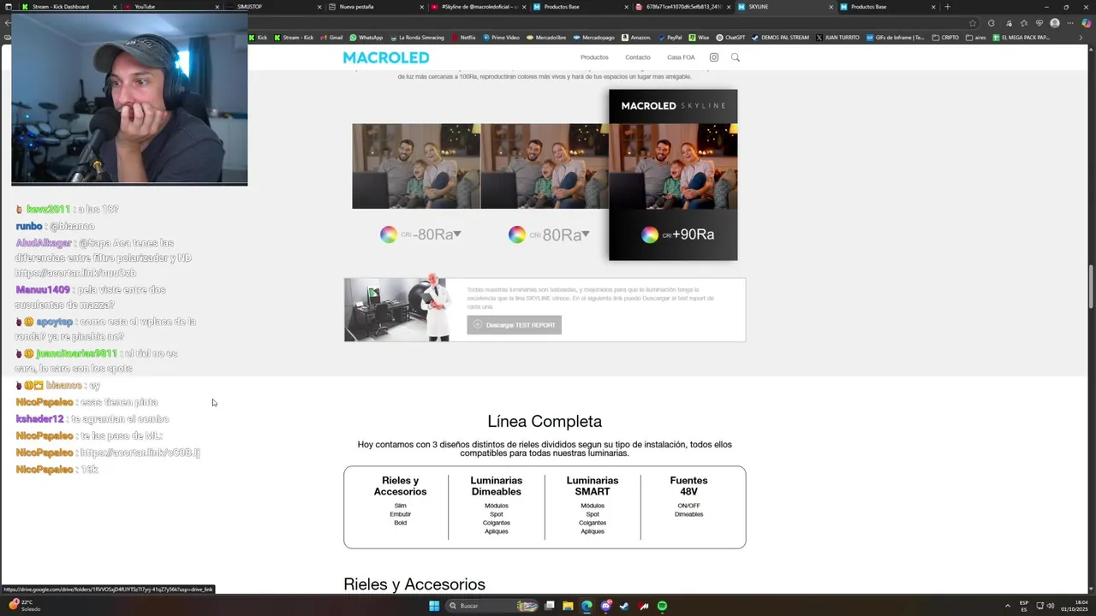Click the -80Ra family photo

click(x=416, y=166)
